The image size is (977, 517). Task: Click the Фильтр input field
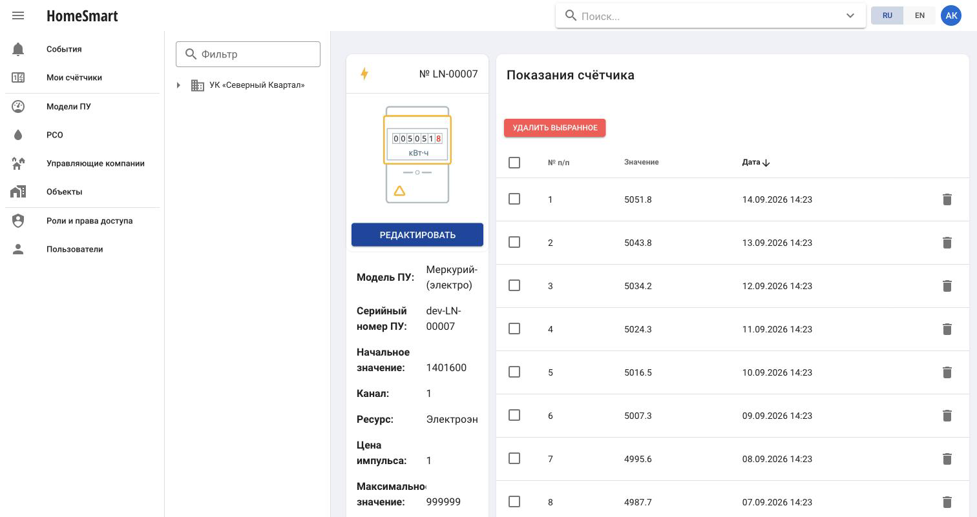click(248, 54)
